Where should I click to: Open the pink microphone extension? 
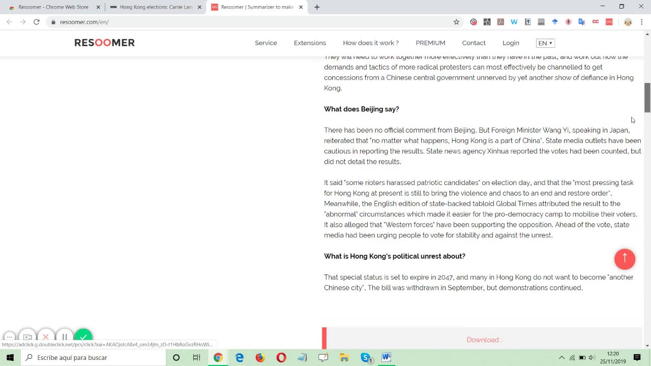coord(568,22)
